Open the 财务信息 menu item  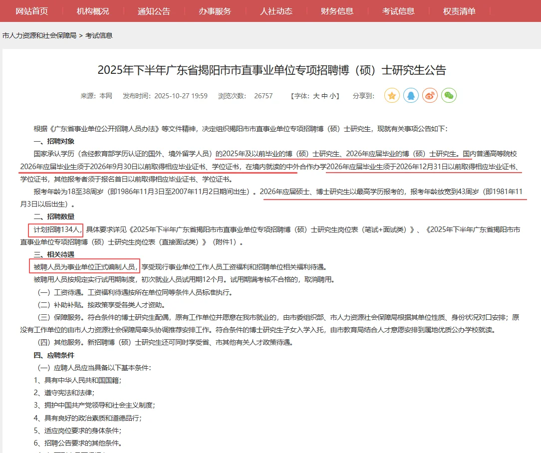pyautogui.click(x=337, y=10)
